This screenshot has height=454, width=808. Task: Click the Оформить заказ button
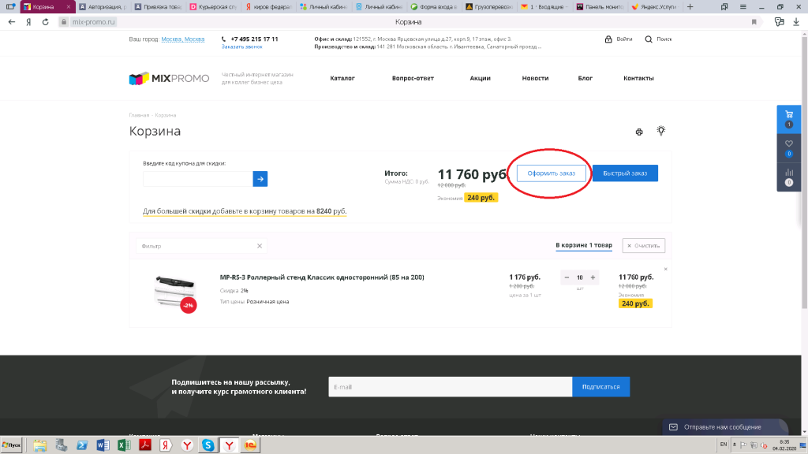[x=552, y=173]
